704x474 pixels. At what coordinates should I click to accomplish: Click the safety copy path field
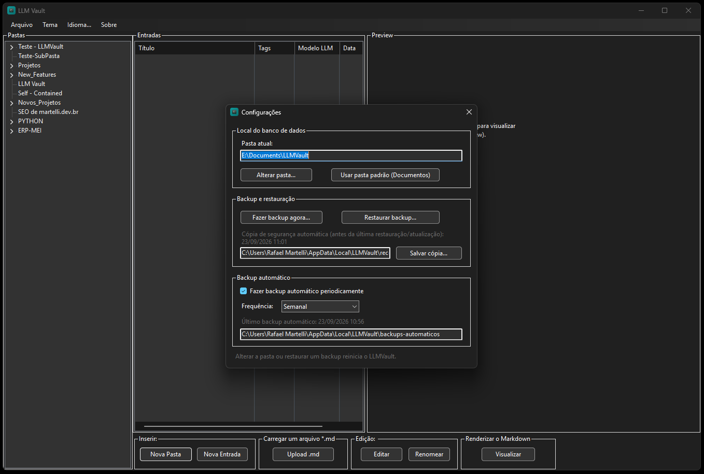tap(315, 253)
